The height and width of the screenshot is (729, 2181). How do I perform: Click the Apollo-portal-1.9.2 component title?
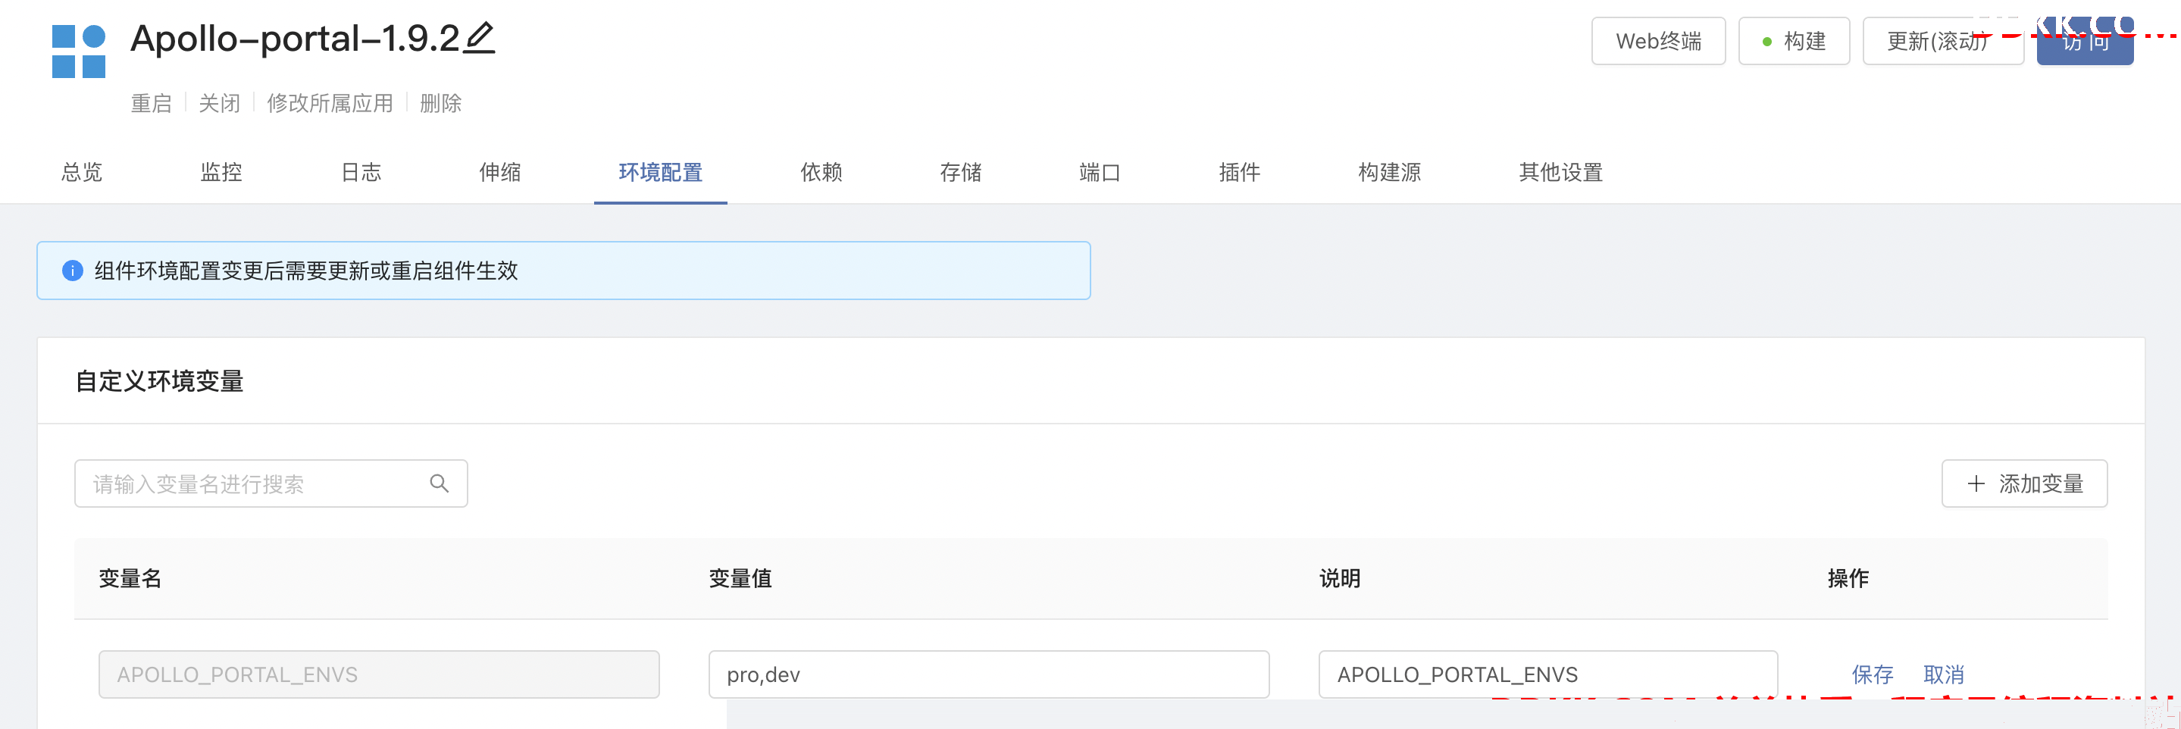tap(295, 38)
